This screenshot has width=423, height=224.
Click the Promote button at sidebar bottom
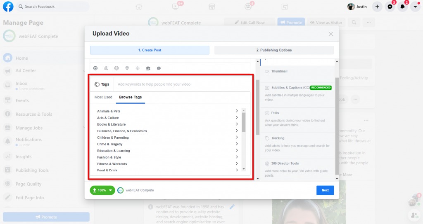pos(46,217)
